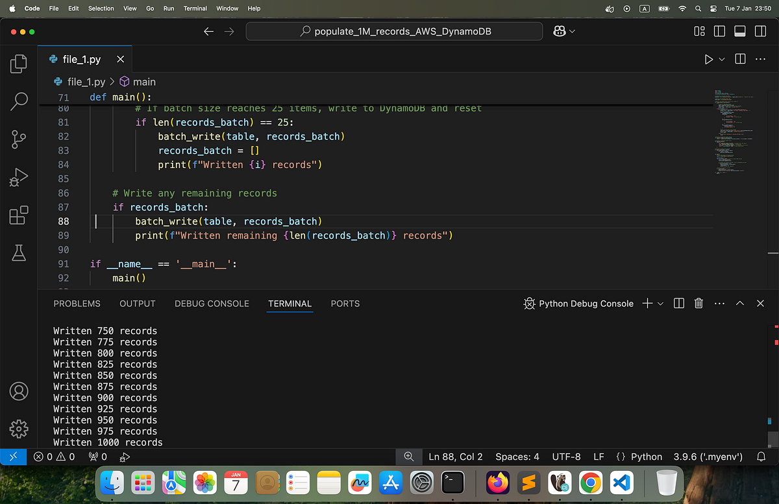Maximize panel size with the chevron up
The width and height of the screenshot is (779, 504).
[x=739, y=303]
